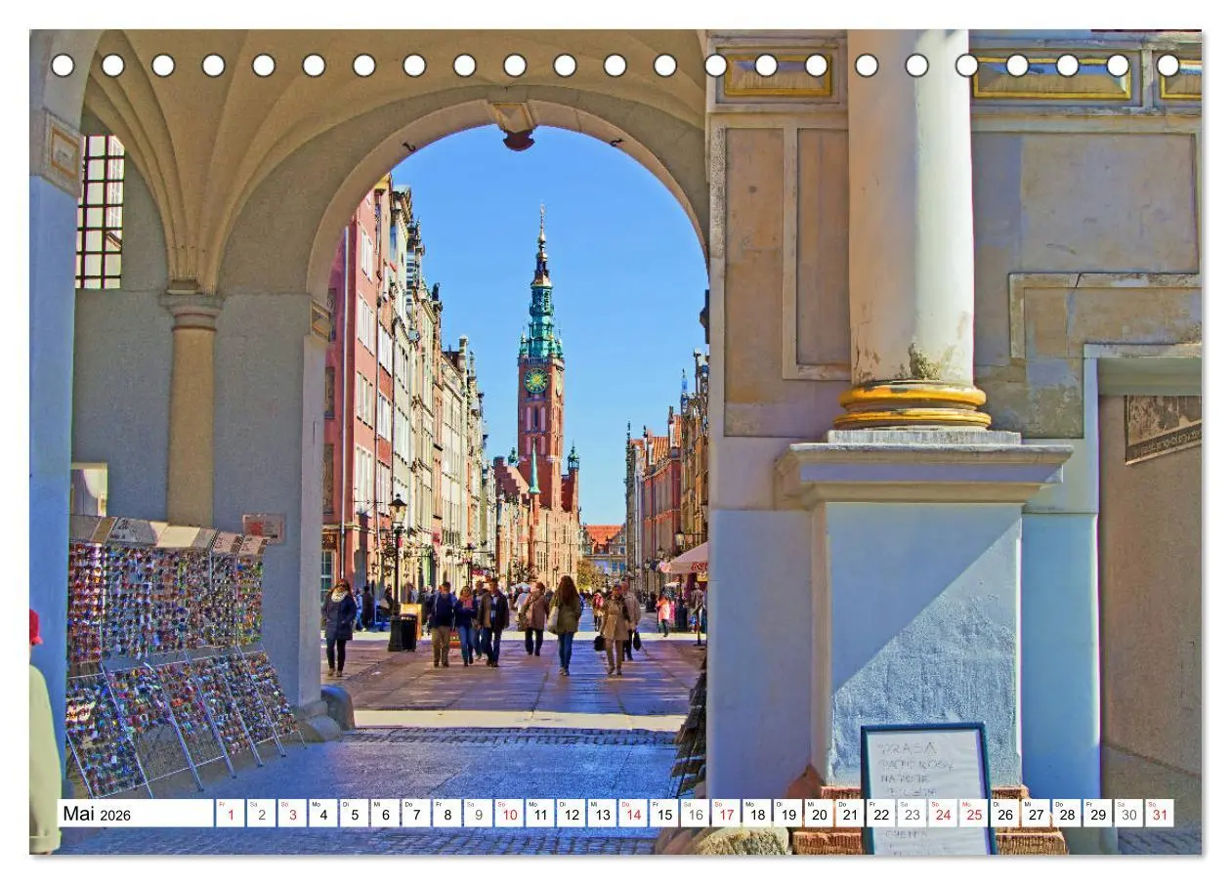Select day 5 (Di) in calendar strip
This screenshot has width=1231, height=884.
click(x=354, y=814)
